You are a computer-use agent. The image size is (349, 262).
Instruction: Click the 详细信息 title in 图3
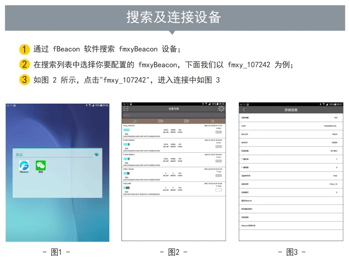[291, 110]
